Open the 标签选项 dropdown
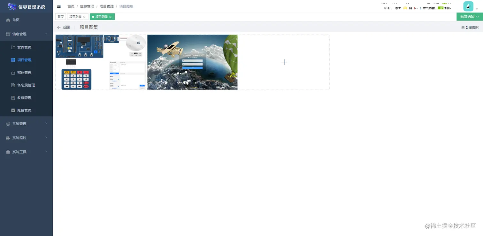This screenshot has height=236, width=483. click(x=470, y=17)
